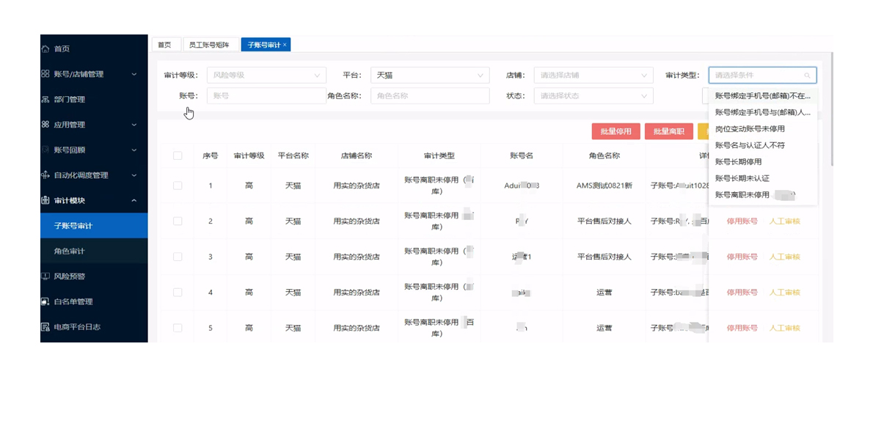The width and height of the screenshot is (884, 429).
Task: Click the 部门管理 sidebar icon
Action: (45, 100)
